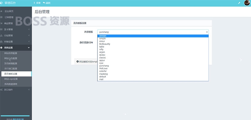This screenshot has width=251, height=120.
Task: Click the home icon beside 后台首页
Action: tap(2, 11)
